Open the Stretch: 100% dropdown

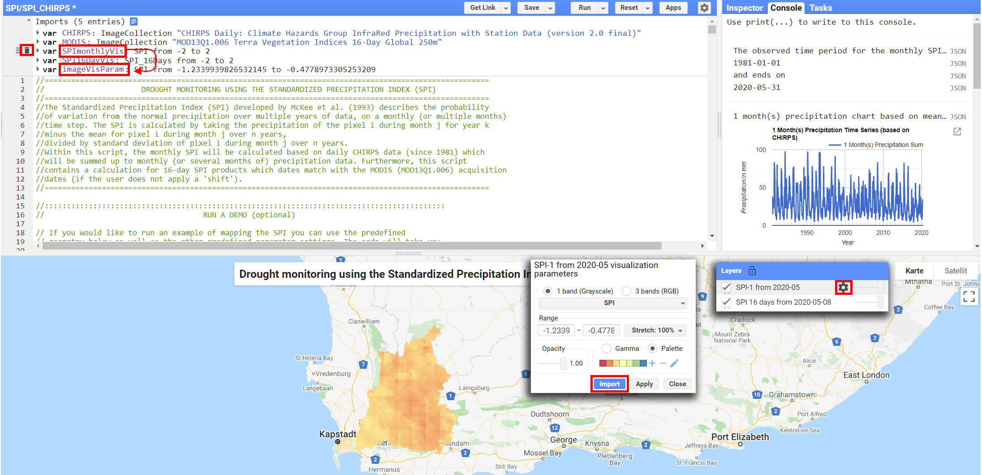[656, 331]
